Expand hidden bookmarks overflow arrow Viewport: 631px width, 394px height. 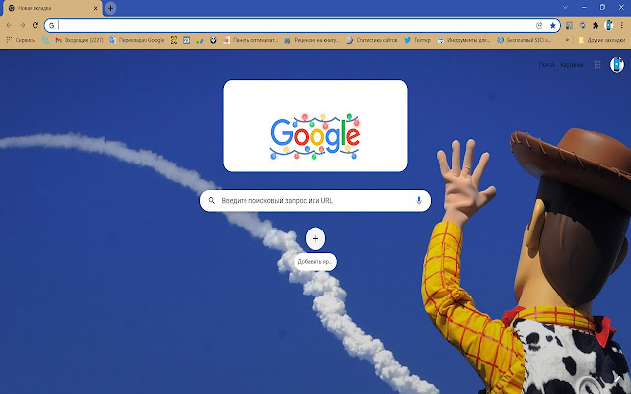(568, 40)
